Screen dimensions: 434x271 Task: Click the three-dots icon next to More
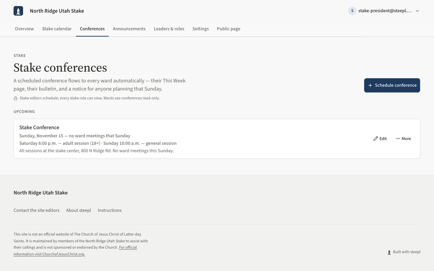pyautogui.click(x=398, y=139)
